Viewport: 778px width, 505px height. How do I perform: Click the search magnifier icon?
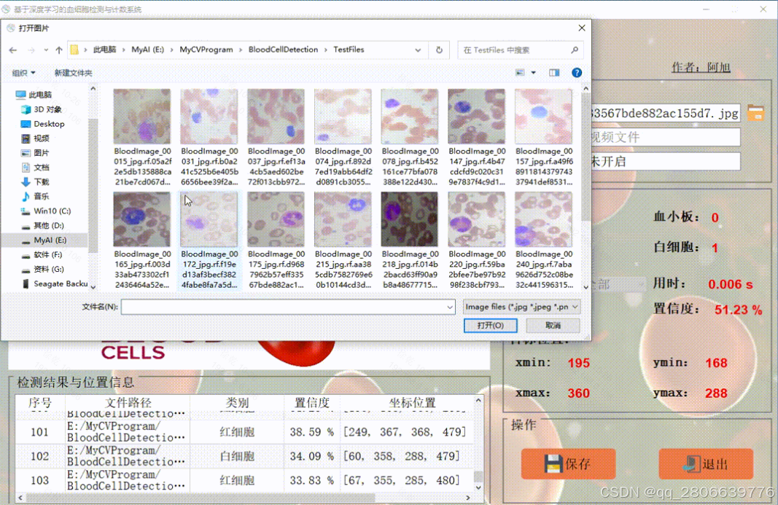click(575, 50)
